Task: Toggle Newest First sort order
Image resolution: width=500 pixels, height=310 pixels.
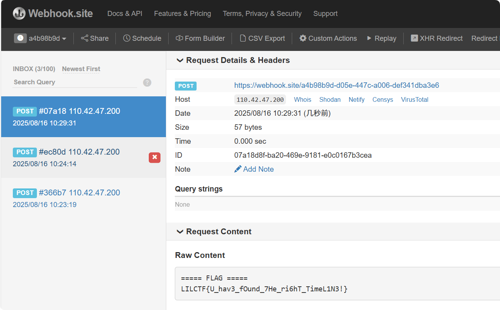Action: tap(81, 69)
